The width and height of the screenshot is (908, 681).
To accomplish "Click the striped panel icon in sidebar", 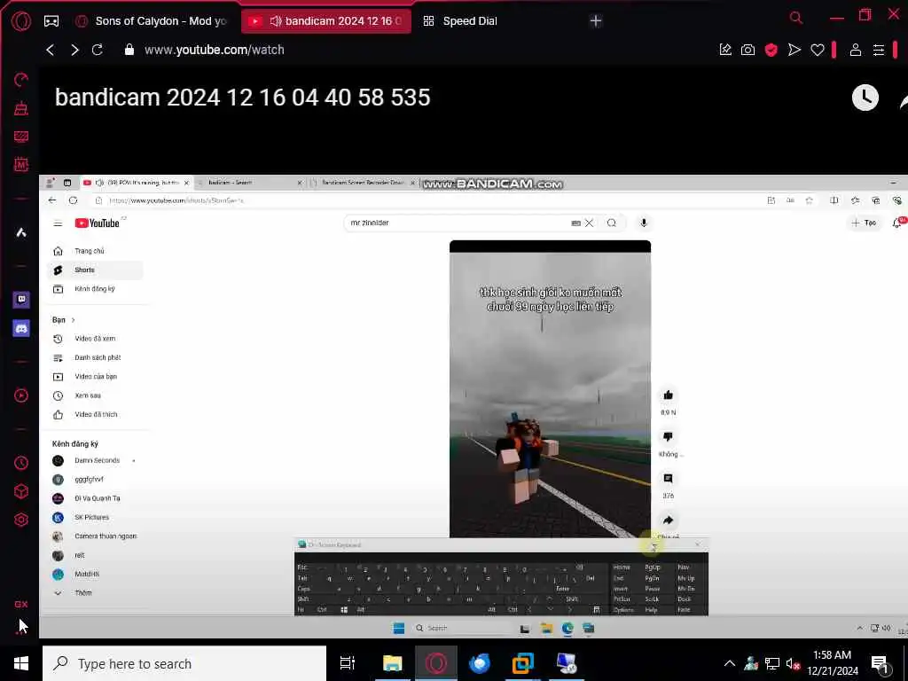I will [x=21, y=137].
